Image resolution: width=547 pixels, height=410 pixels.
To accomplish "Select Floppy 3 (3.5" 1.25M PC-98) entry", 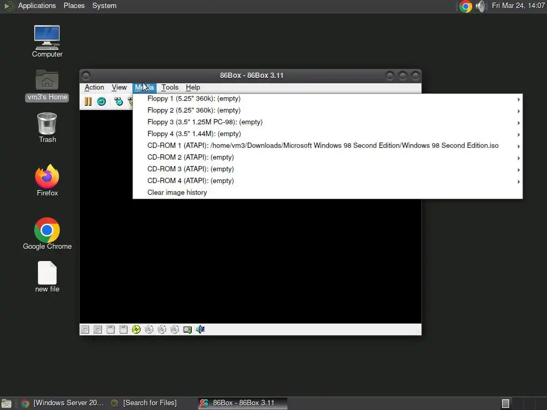I will 327,122.
